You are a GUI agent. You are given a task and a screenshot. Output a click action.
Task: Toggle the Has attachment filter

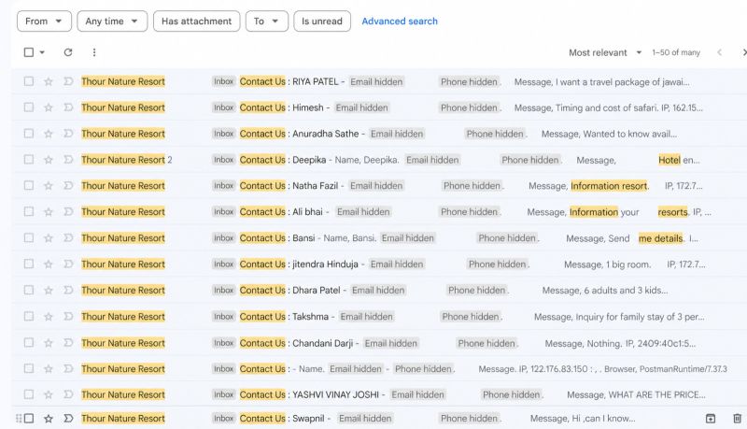pyautogui.click(x=197, y=21)
